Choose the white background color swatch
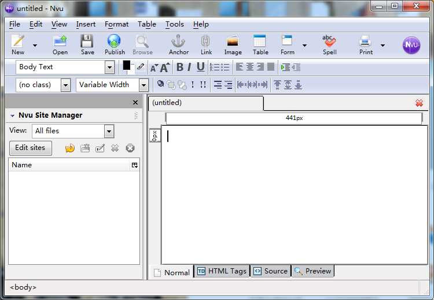Viewport: 434px width, 300px height. pyautogui.click(x=131, y=70)
